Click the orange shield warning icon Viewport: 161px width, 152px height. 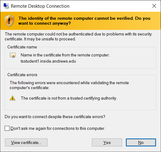click(x=9, y=21)
